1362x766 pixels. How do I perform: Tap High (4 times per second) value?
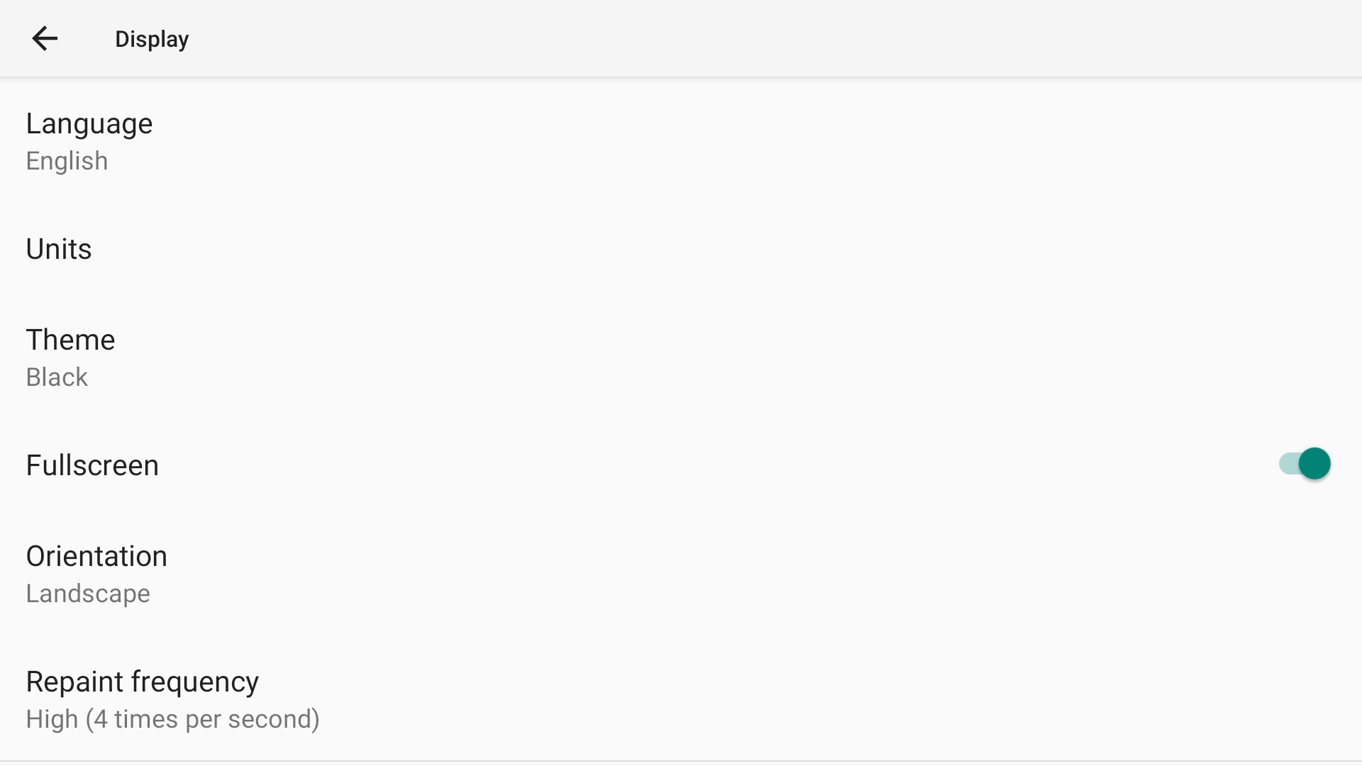point(172,718)
